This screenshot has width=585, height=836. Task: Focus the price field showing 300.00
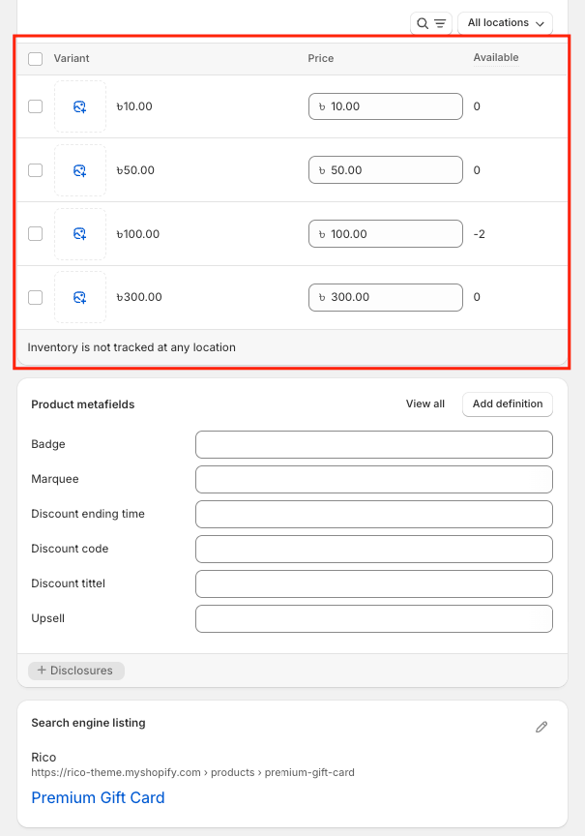[386, 297]
